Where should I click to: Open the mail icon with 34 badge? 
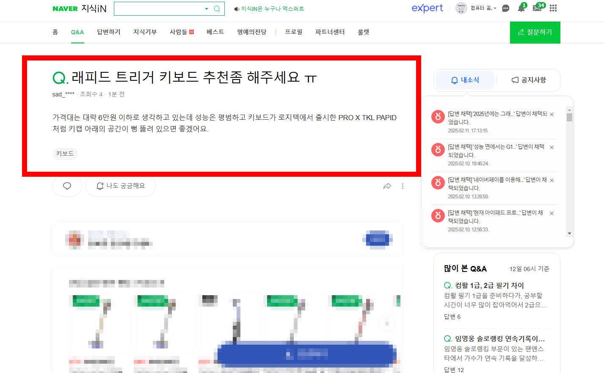[x=537, y=8]
